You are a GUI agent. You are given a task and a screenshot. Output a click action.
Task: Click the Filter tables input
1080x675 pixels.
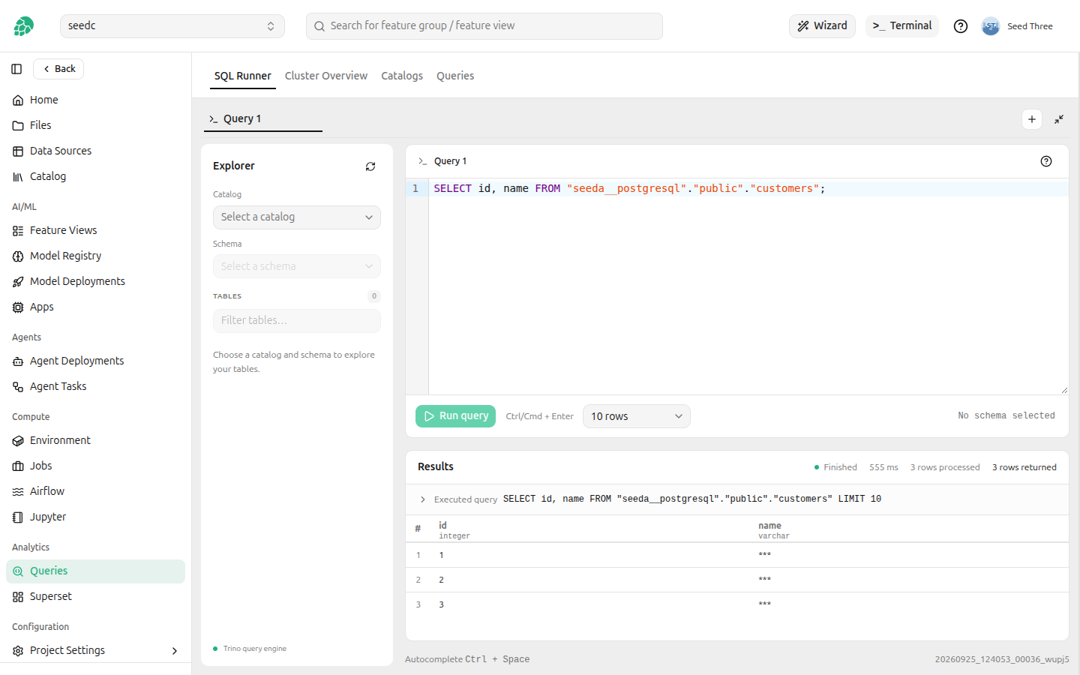point(297,321)
